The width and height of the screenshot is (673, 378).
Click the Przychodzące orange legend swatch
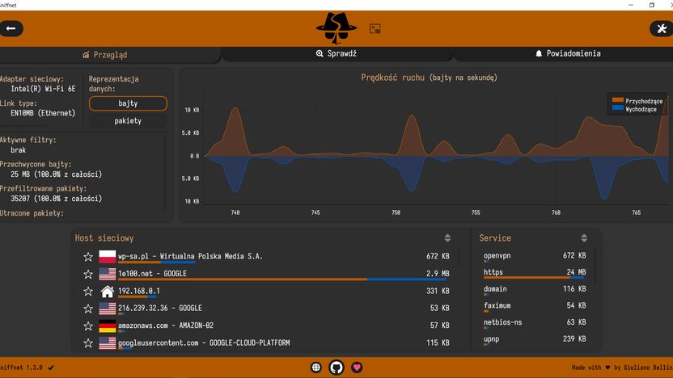[x=618, y=100]
